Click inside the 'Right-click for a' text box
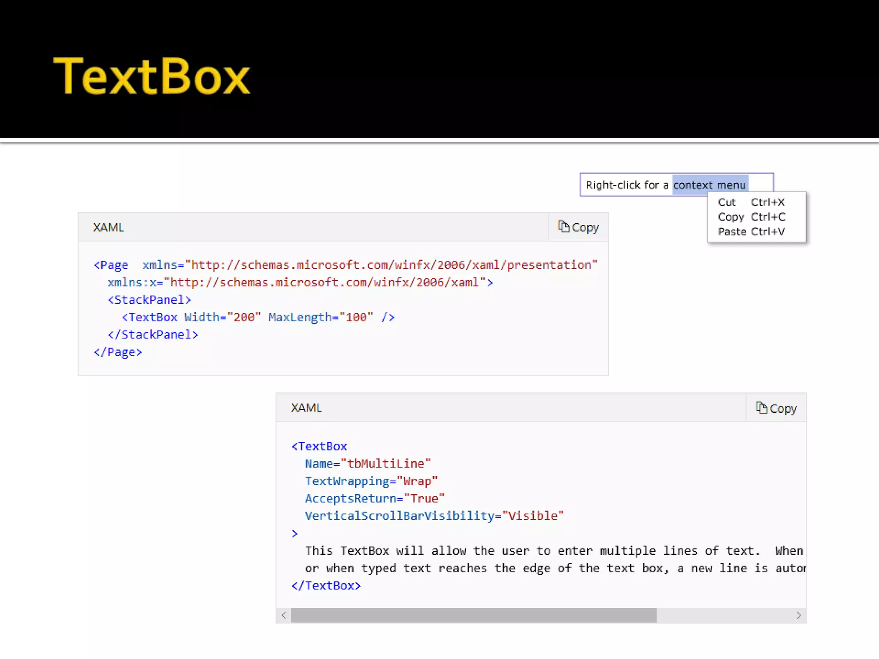The width and height of the screenshot is (879, 659). pyautogui.click(x=627, y=185)
